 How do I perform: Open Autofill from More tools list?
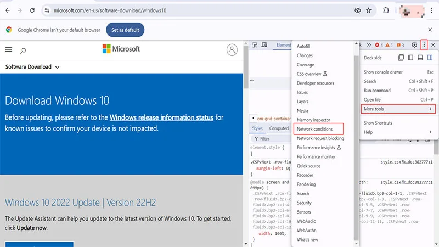(x=303, y=46)
